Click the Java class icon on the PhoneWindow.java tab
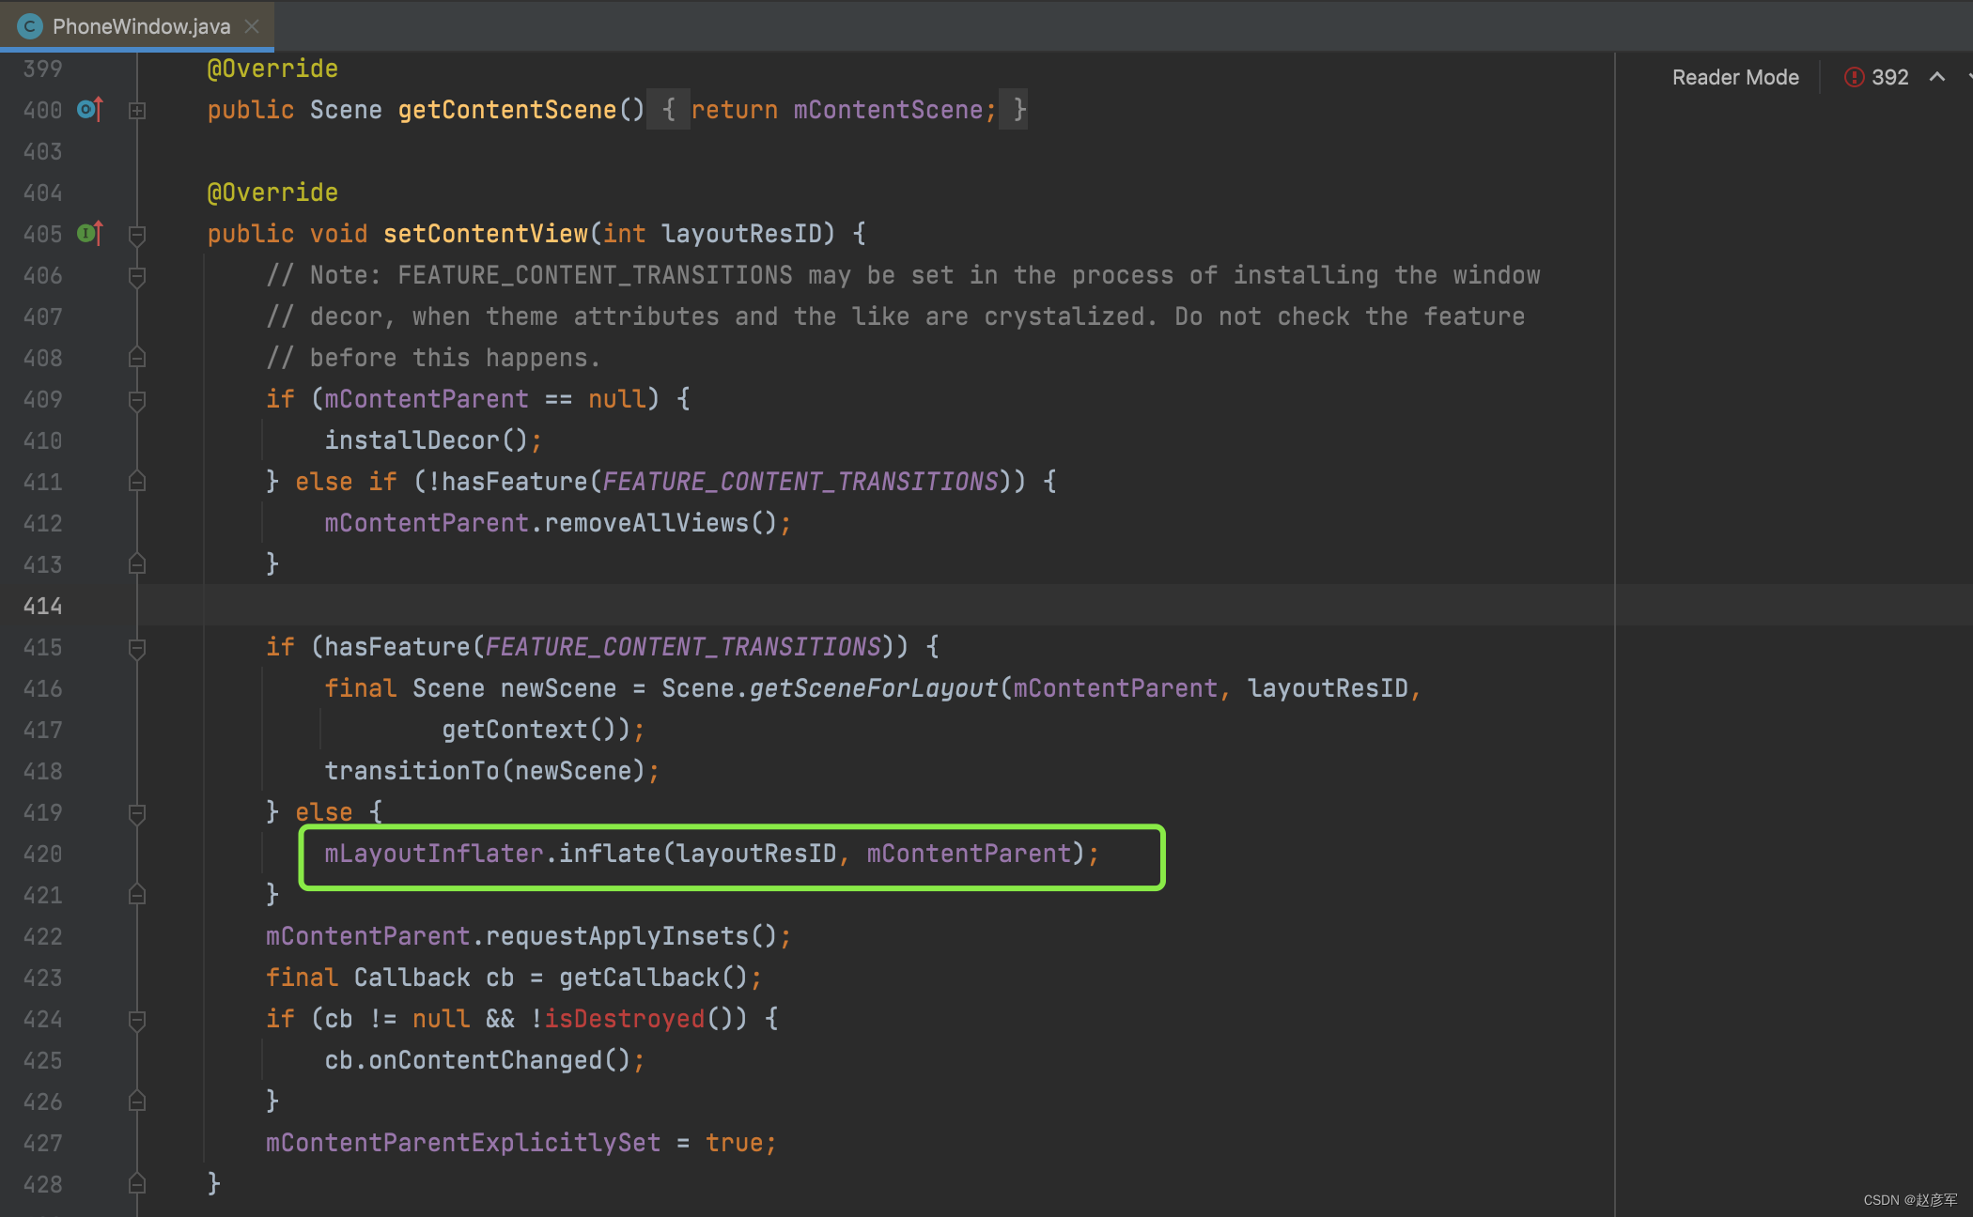Screen dimensions: 1973x1217 tap(30, 26)
